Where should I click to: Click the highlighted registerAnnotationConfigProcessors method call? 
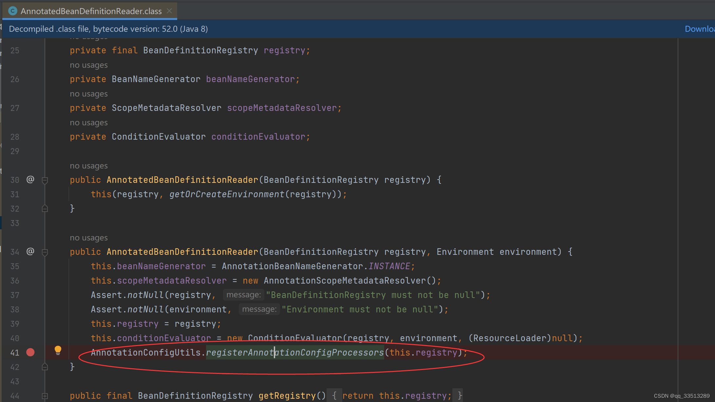tap(294, 352)
